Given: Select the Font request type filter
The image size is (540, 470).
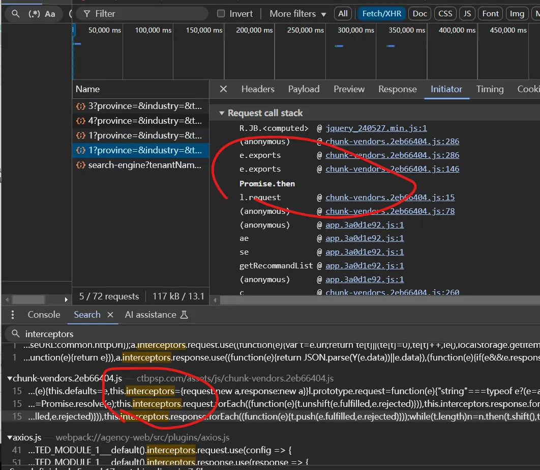Looking at the screenshot, I should (x=490, y=14).
